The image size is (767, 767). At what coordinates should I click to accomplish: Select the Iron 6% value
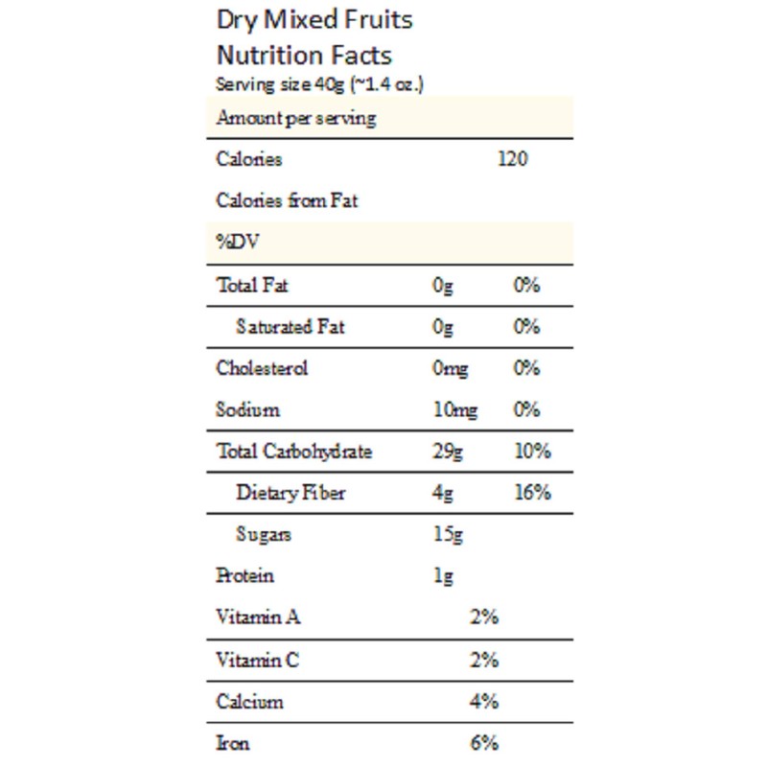(x=484, y=743)
